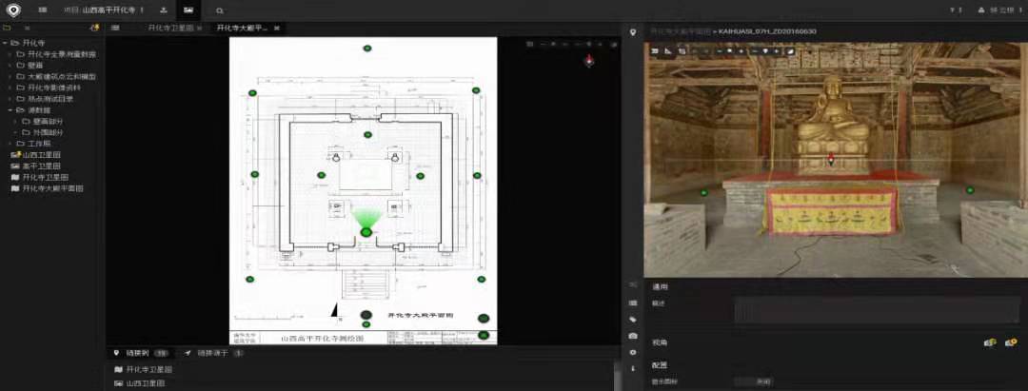Click the location pin icon beside panorama title
Screen dimensions: 1028x391
coord(634,31)
